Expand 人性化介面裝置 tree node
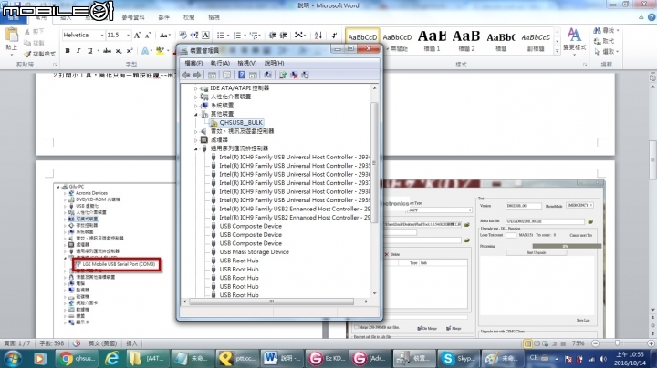The image size is (657, 368). point(195,97)
